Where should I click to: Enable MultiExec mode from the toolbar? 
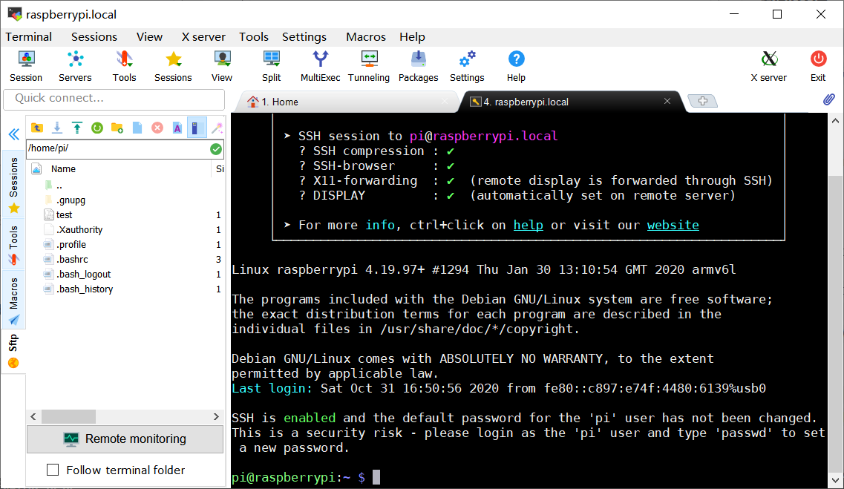[320, 66]
